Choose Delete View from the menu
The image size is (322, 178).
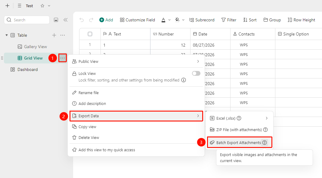[x=136, y=138]
